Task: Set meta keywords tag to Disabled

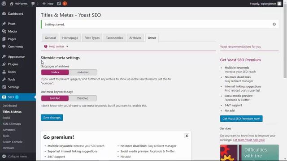Action: [x=83, y=98]
